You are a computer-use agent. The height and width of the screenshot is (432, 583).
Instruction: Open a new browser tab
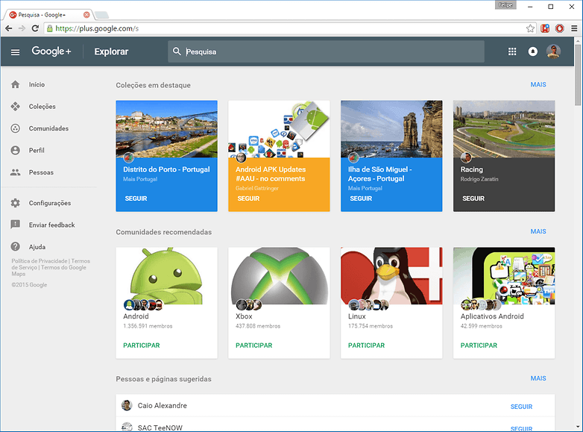[101, 15]
